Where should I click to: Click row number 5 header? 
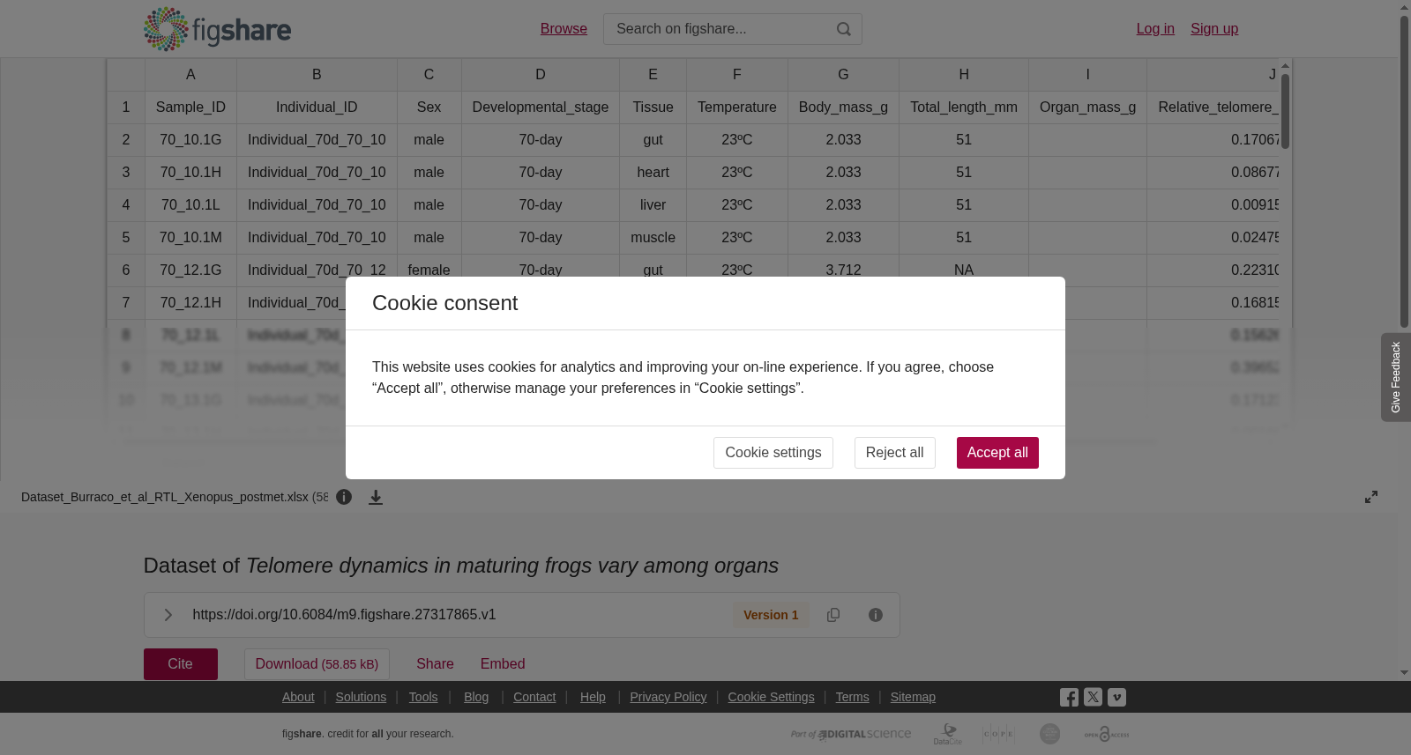click(126, 238)
